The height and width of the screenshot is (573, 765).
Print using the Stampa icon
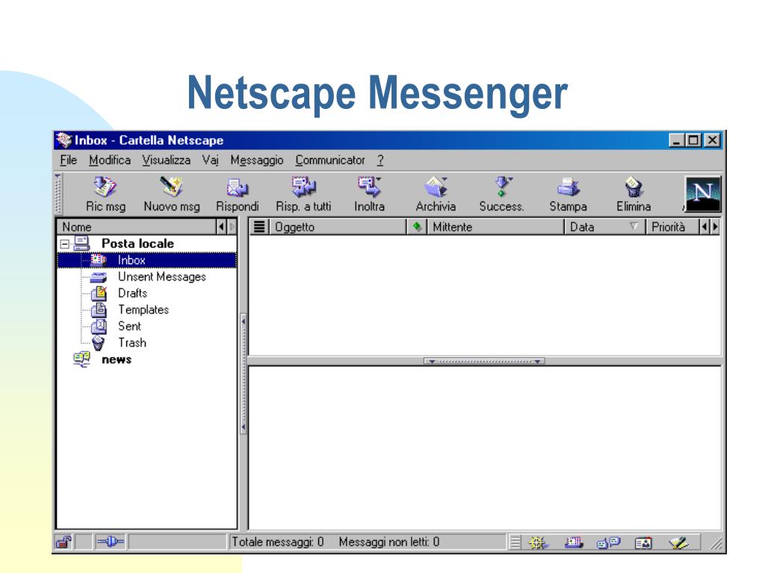[568, 187]
